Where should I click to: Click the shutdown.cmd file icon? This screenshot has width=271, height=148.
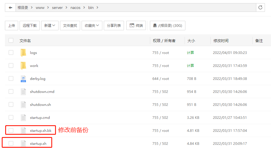tap(23, 92)
